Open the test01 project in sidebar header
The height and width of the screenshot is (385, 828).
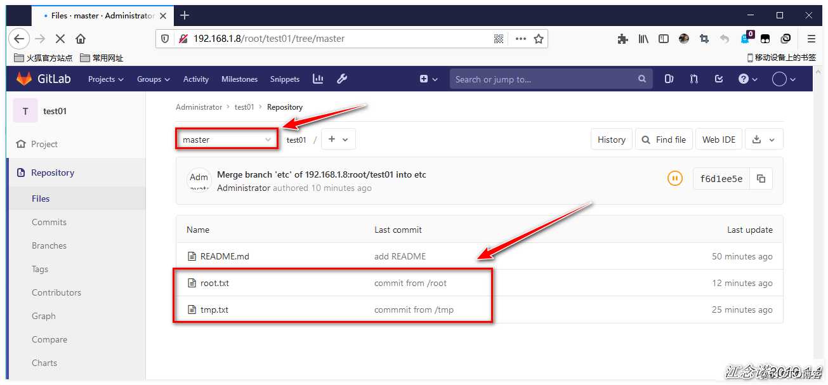pyautogui.click(x=55, y=111)
